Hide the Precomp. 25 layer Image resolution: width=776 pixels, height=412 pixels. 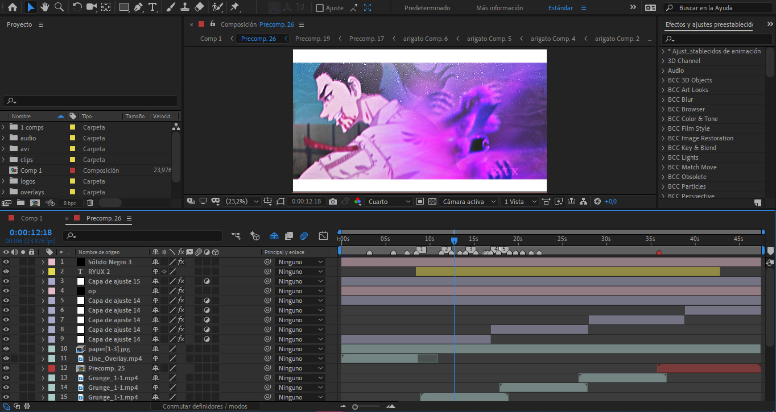(x=6, y=368)
